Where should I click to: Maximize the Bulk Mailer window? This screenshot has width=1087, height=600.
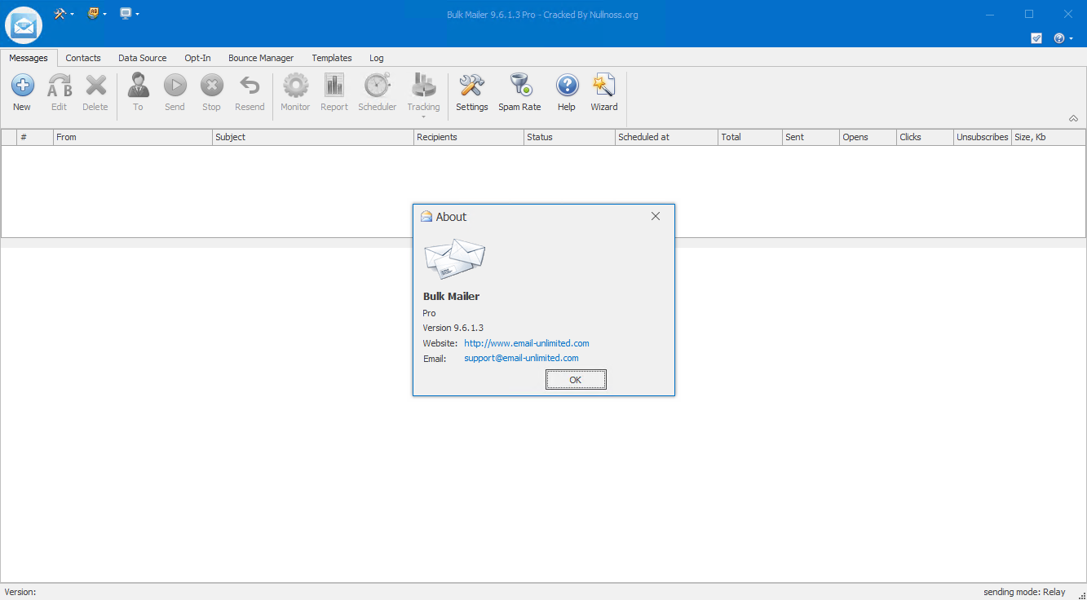click(1029, 14)
